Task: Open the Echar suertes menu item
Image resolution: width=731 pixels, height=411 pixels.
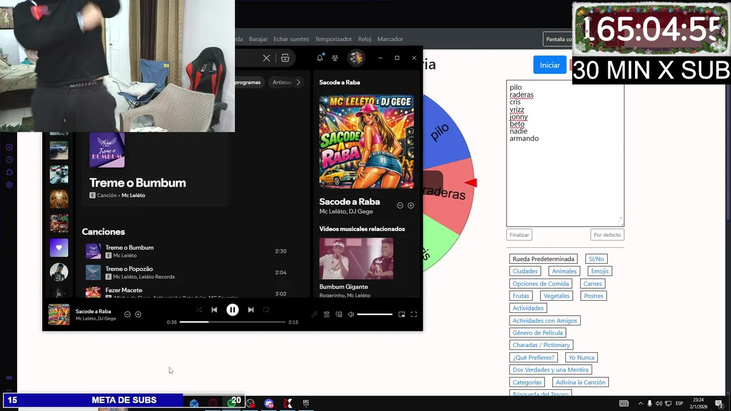Action: [291, 39]
